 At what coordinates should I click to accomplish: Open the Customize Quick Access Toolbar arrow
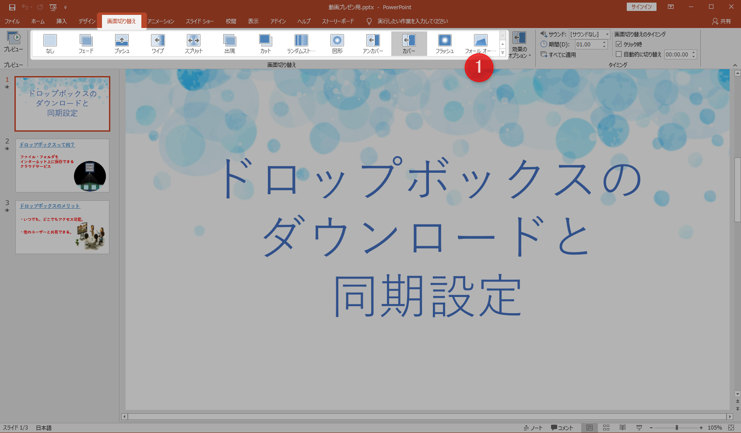[65, 7]
